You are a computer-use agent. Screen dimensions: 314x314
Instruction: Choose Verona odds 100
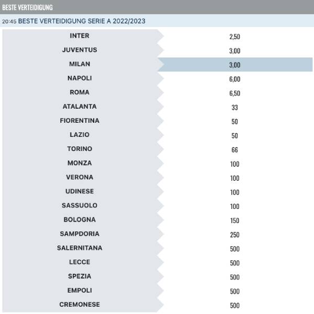(x=235, y=178)
